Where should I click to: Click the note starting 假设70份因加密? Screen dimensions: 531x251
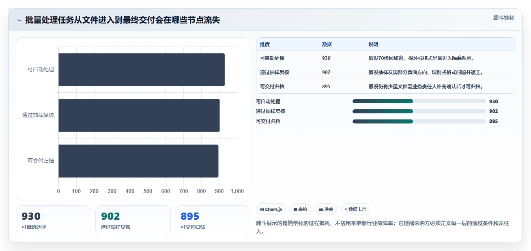click(x=421, y=58)
